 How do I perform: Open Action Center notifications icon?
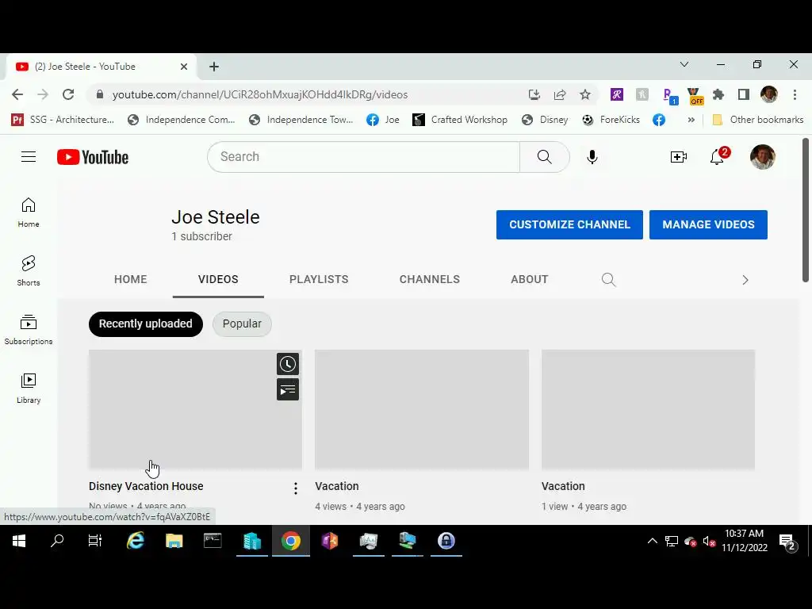[788, 542]
